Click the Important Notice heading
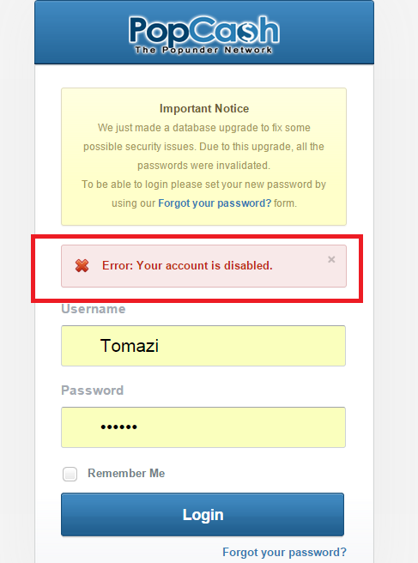418x563 pixels. pyautogui.click(x=204, y=108)
